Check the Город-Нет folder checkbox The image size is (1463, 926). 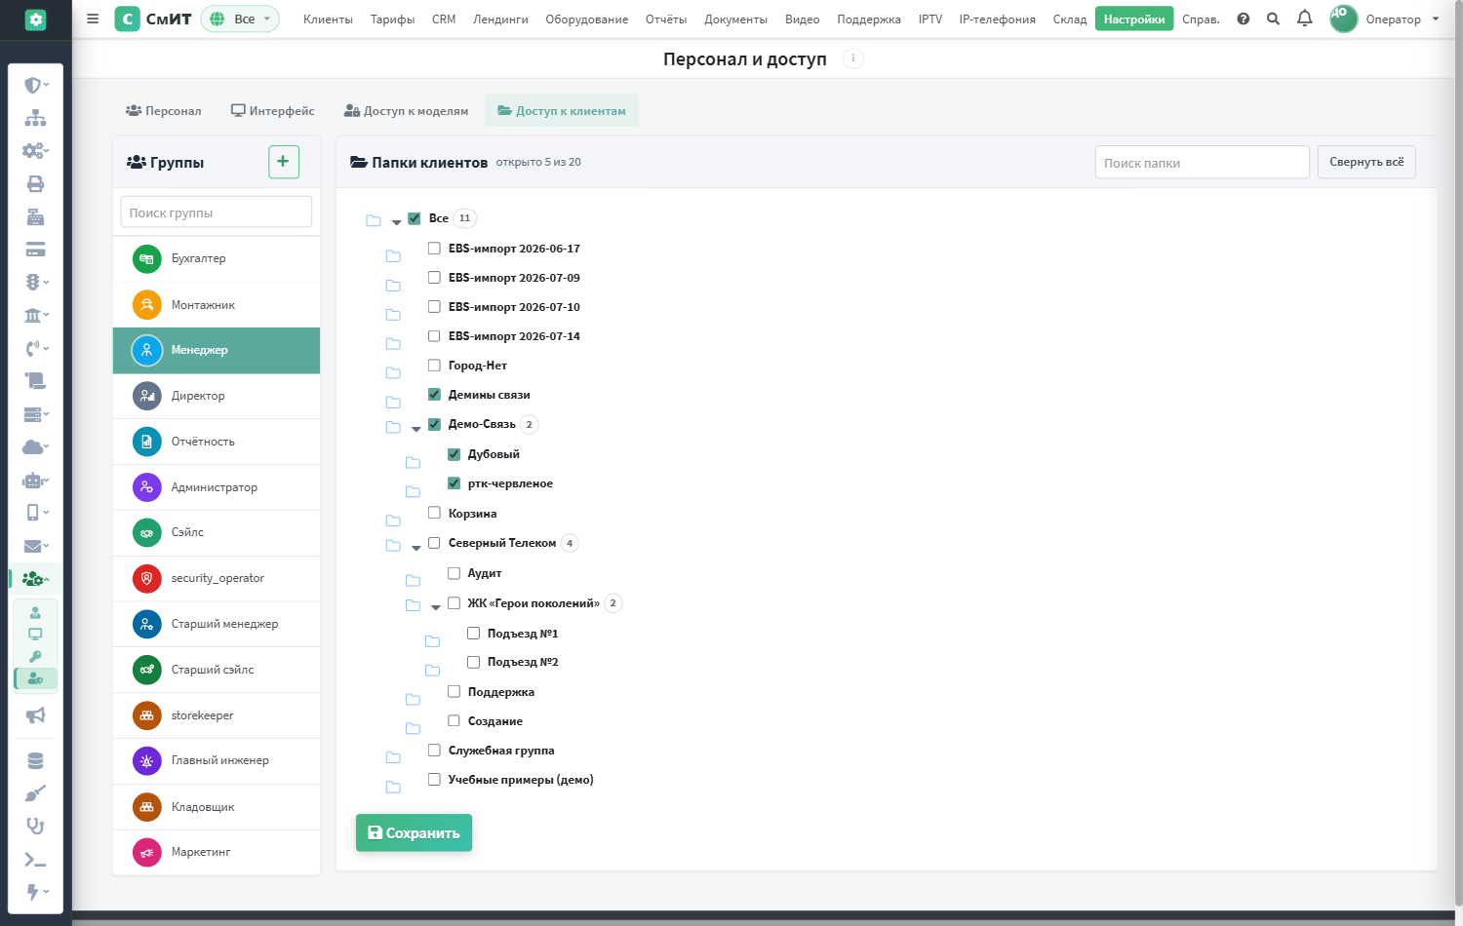tap(434, 366)
